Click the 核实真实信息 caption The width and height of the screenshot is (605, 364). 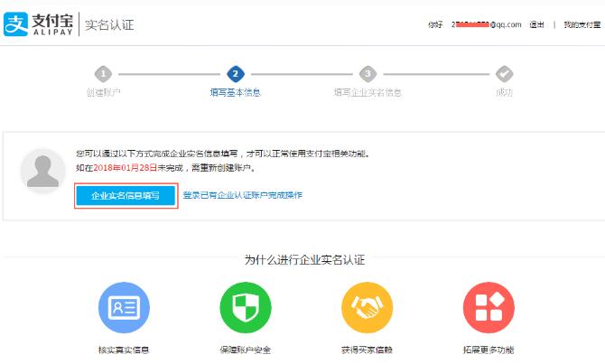pyautogui.click(x=124, y=350)
